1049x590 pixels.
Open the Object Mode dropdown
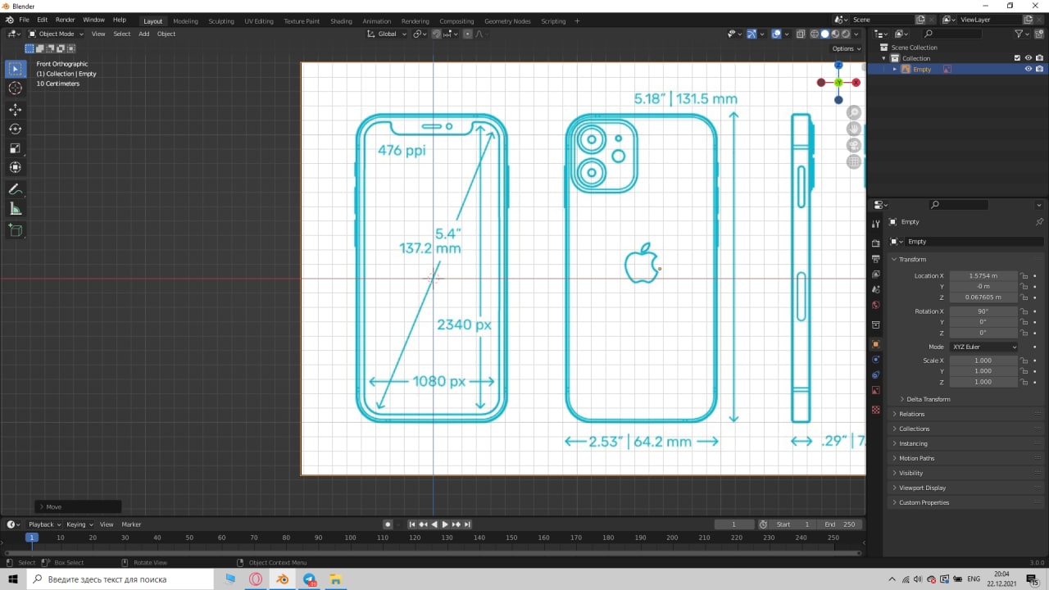click(x=56, y=34)
